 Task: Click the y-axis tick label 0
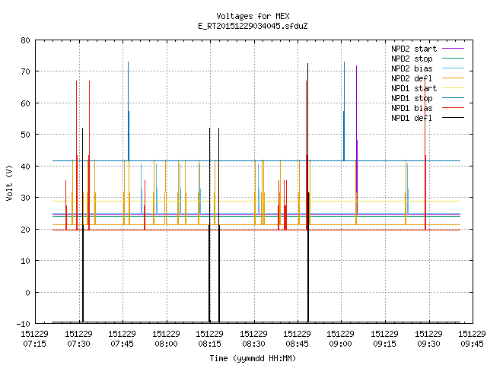[27, 292]
